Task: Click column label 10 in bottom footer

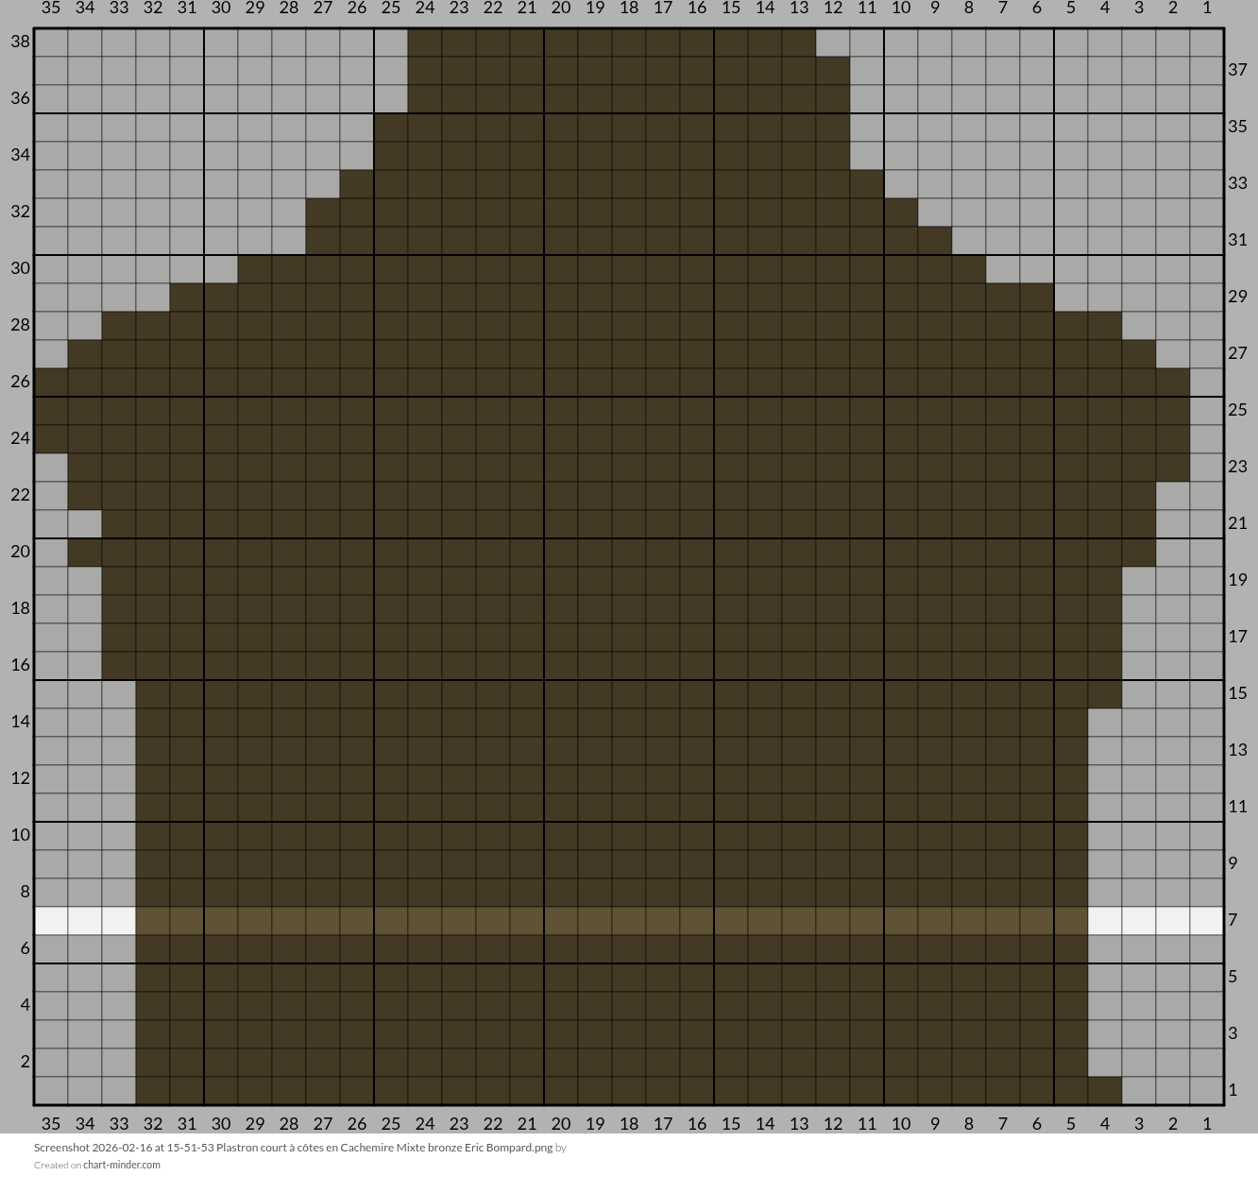Action: (901, 1123)
